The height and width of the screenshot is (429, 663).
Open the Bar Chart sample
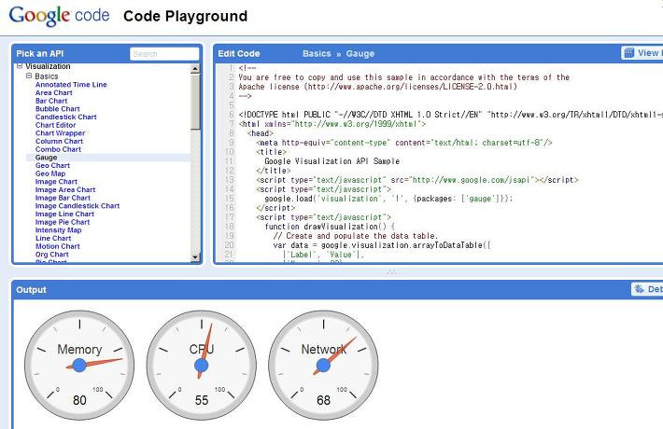point(51,101)
